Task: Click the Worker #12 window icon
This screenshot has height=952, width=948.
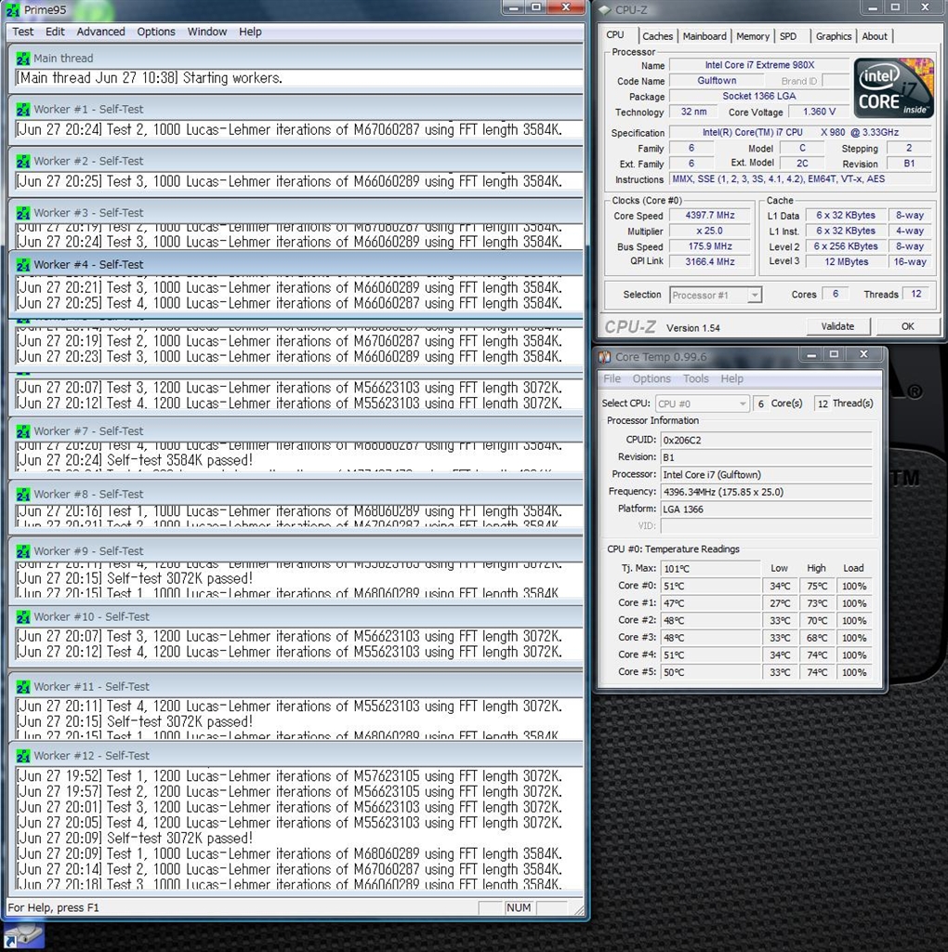Action: coord(23,756)
